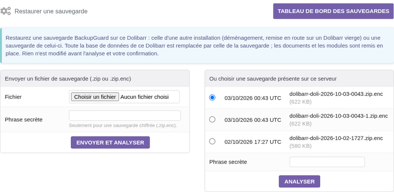This screenshot has height=192, width=394.
Task: Click the filename dolibarr-doli-2026-10-03-0043.zip.enc
Action: (x=336, y=94)
